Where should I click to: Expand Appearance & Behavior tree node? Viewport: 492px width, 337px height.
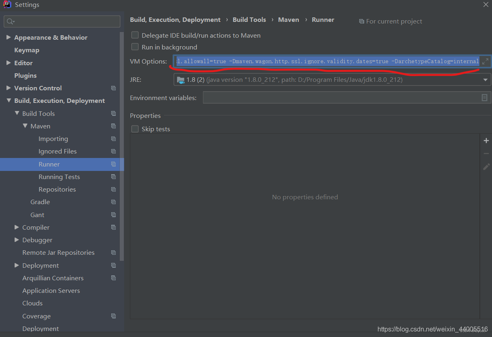[9, 37]
